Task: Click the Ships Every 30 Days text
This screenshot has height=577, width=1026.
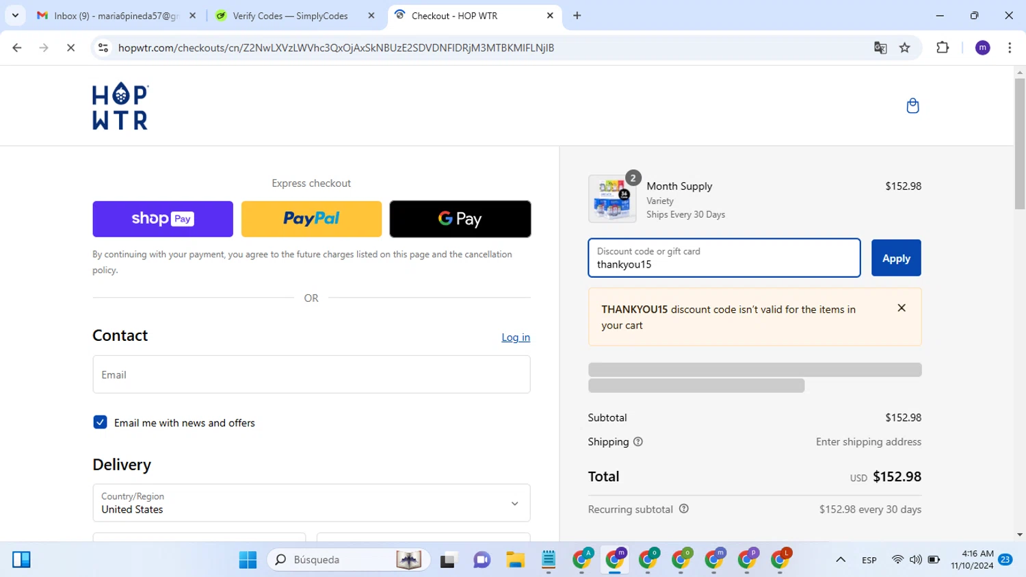Action: pos(685,214)
